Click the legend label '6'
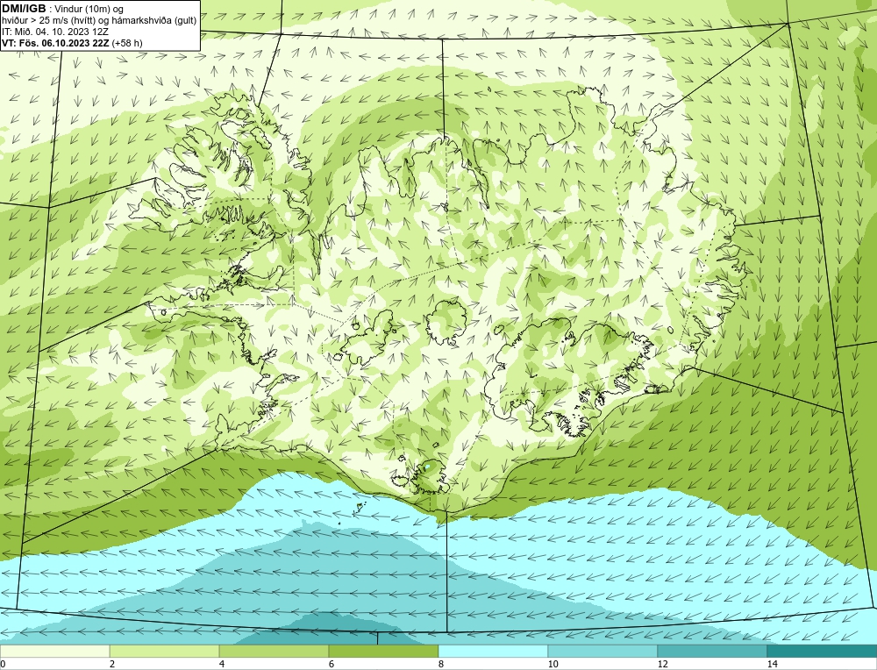This screenshot has height=670, width=877. (332, 664)
